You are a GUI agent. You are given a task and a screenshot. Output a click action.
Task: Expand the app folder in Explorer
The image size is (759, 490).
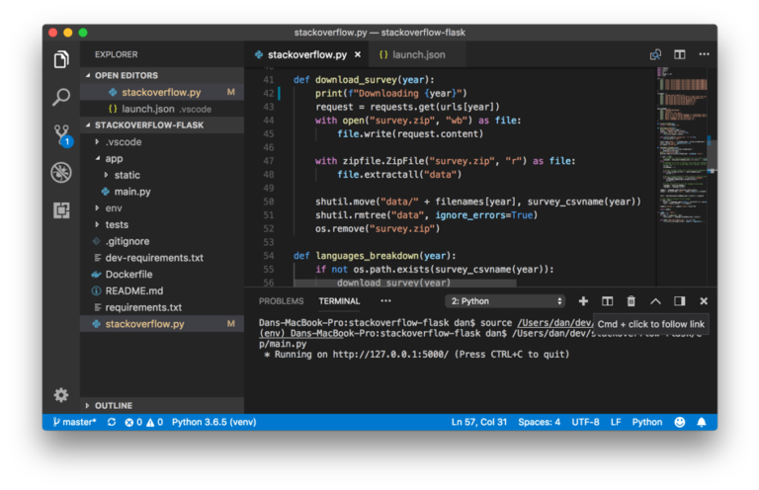tap(114, 158)
